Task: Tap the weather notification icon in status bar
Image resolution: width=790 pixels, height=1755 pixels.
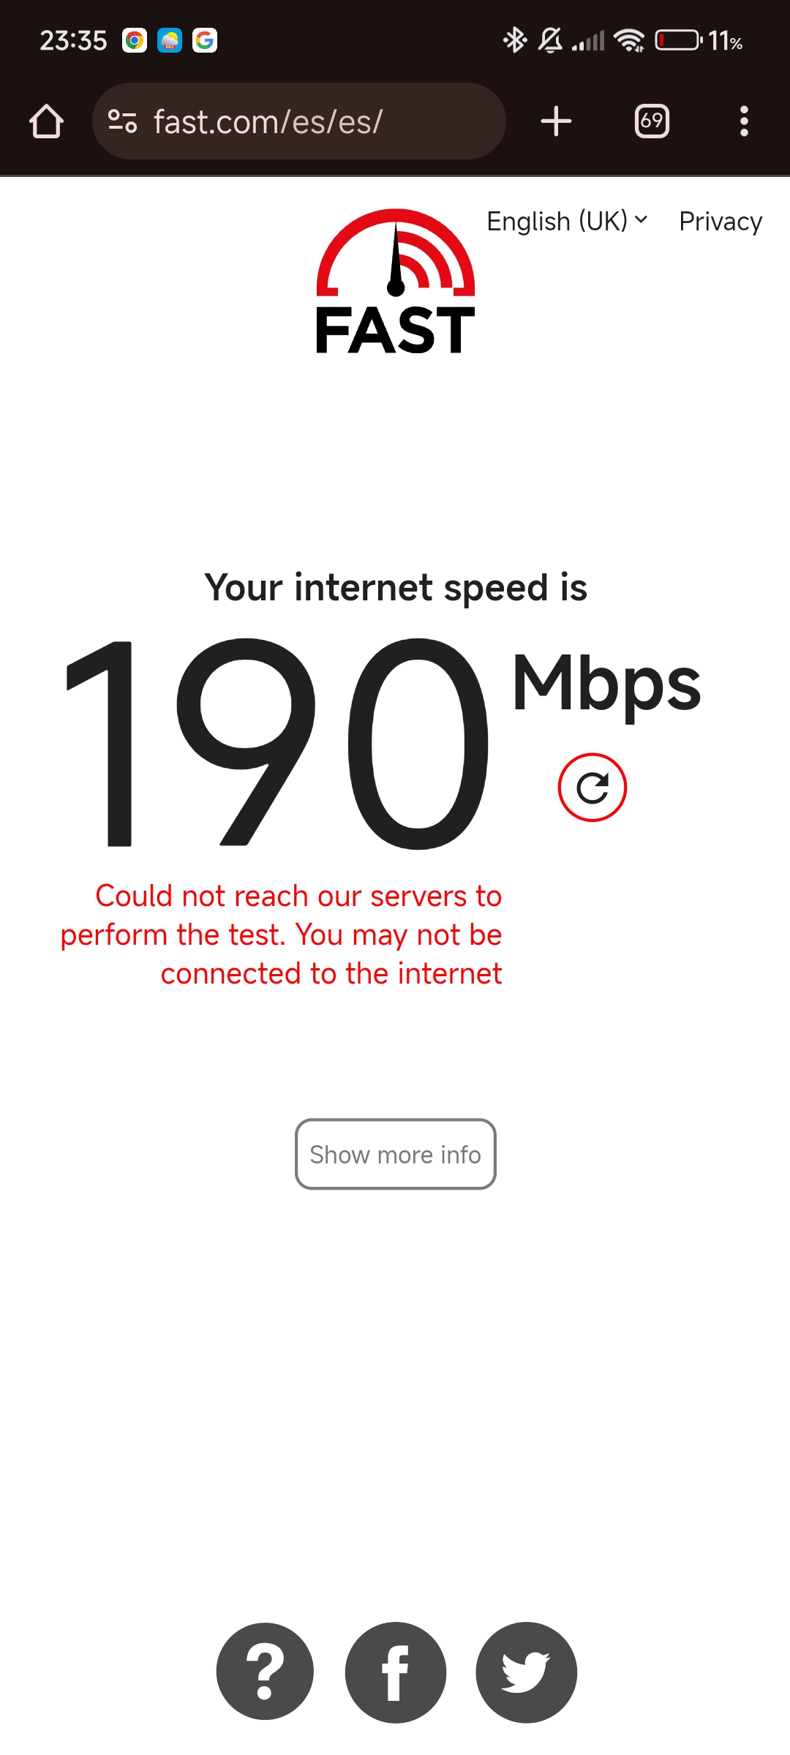Action: click(170, 40)
